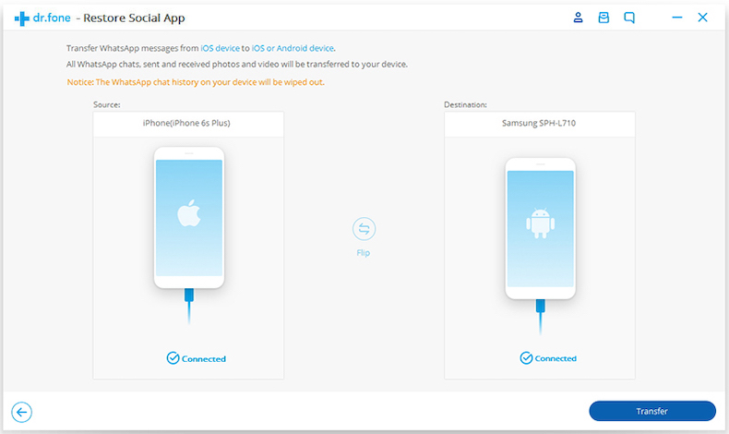Click the destination Connected checkmark icon

(x=526, y=358)
